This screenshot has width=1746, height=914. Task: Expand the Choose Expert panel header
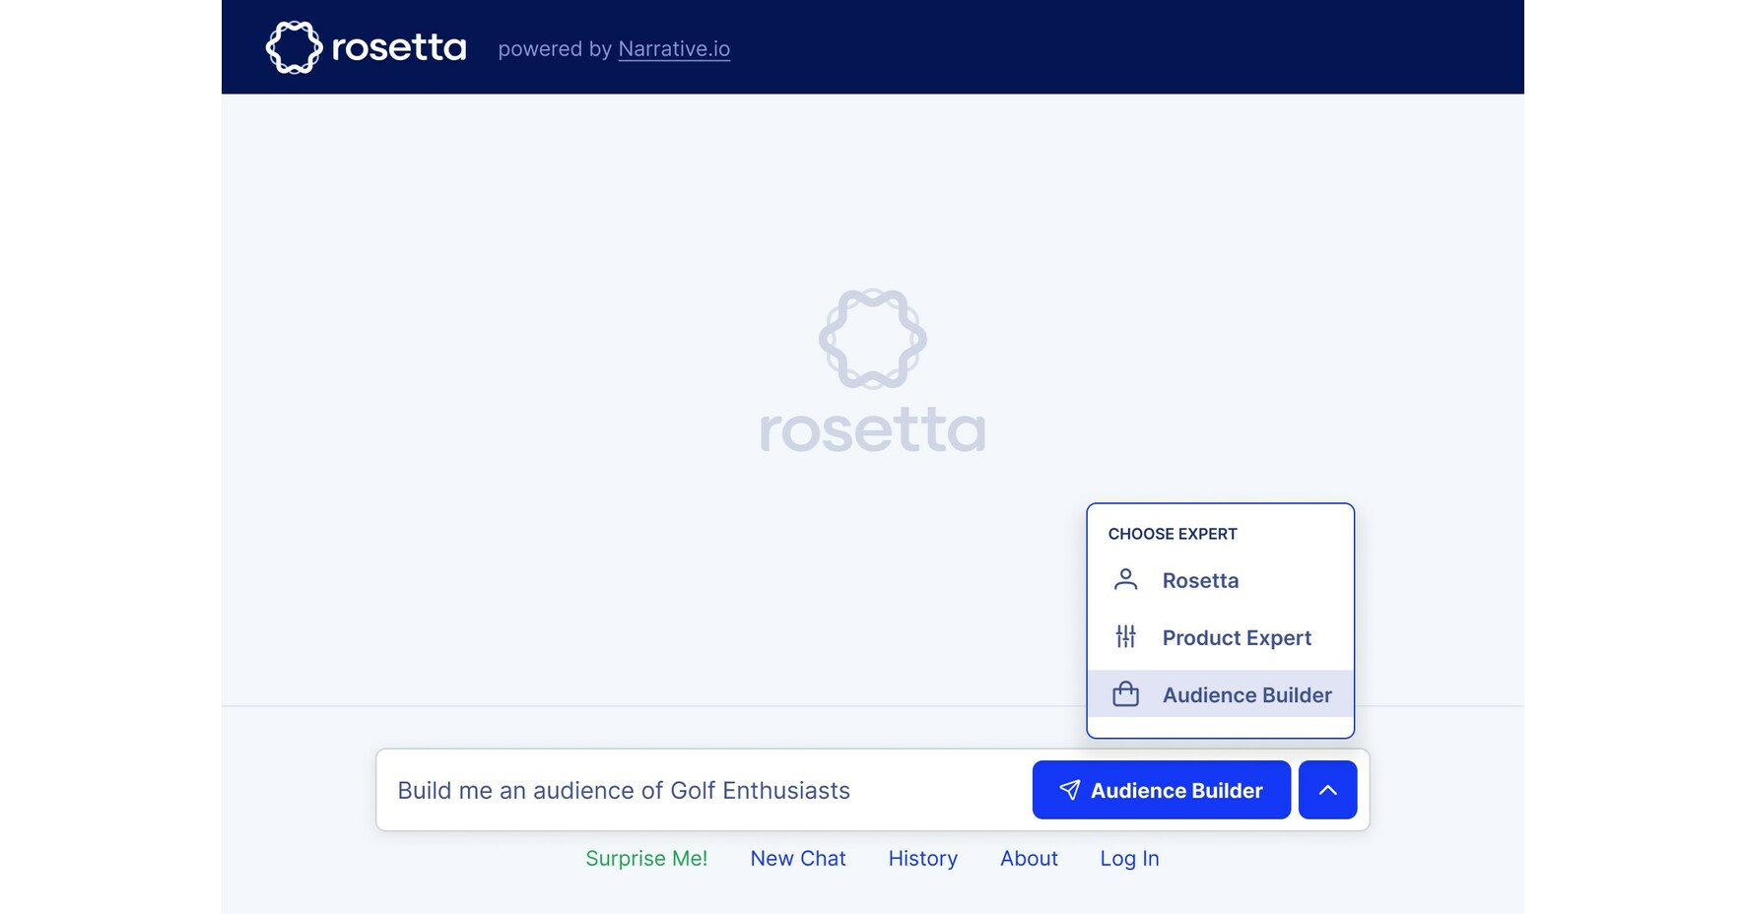click(x=1173, y=533)
